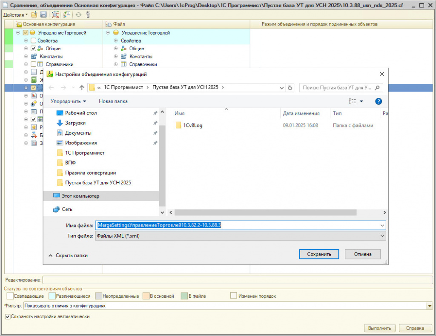Click the Выполнить button
The height and width of the screenshot is (336, 436).
(x=379, y=328)
